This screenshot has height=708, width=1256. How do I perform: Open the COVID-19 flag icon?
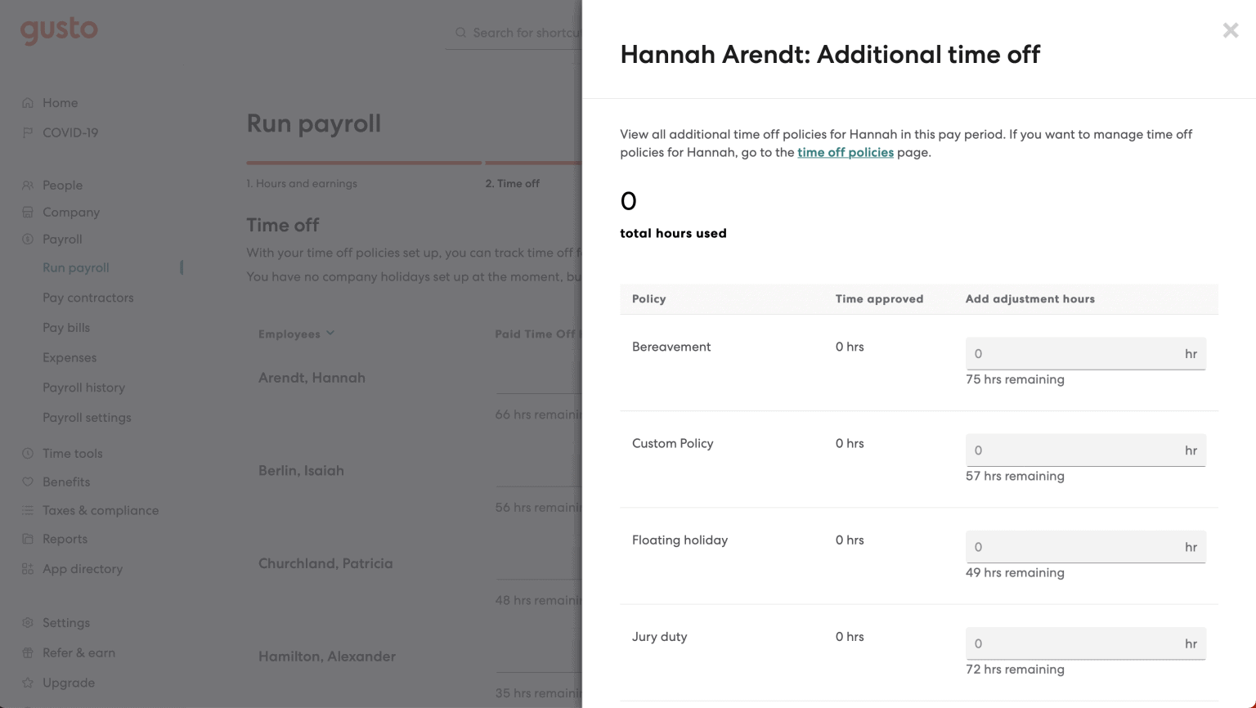29,132
